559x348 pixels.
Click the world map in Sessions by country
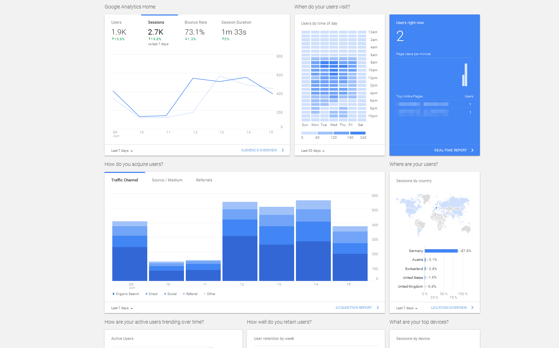click(x=434, y=215)
